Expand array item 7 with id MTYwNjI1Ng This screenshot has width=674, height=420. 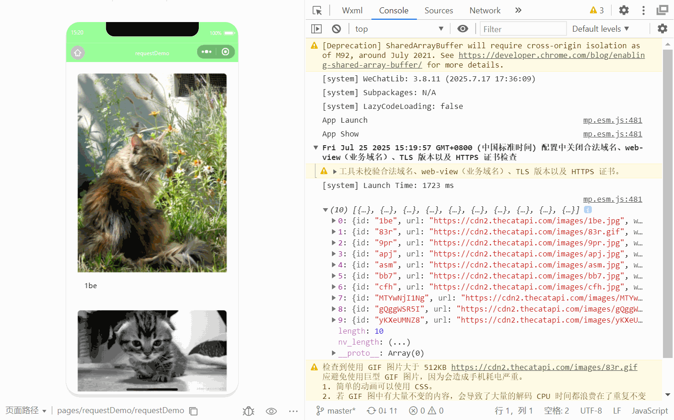coord(334,298)
